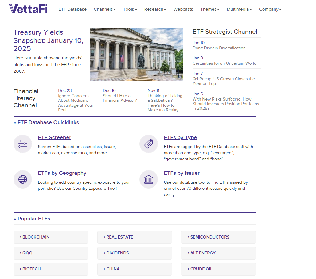Open Ignore Concerns About Medicare Advantage article
Image resolution: width=316 pixels, height=279 pixels.
(x=76, y=103)
